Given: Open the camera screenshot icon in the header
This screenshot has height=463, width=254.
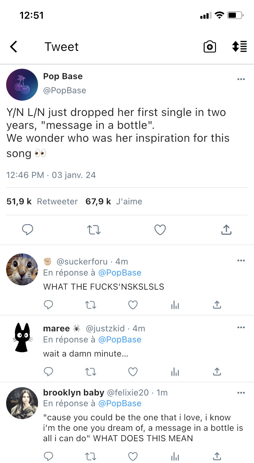Looking at the screenshot, I should [x=210, y=47].
